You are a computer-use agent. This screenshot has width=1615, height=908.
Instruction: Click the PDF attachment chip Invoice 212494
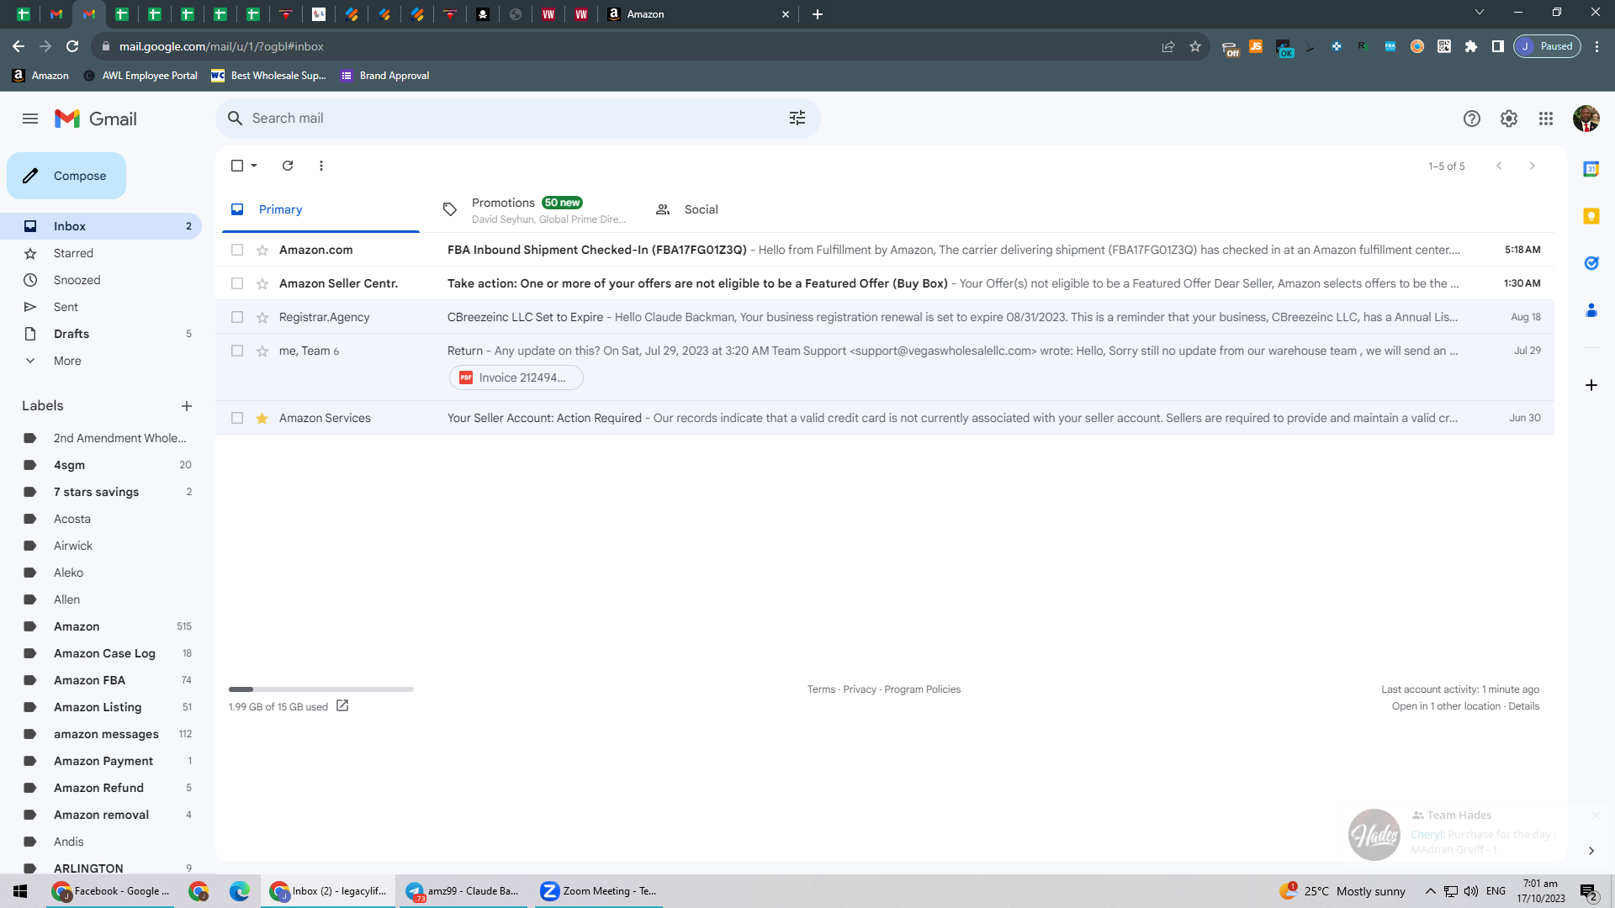click(516, 377)
